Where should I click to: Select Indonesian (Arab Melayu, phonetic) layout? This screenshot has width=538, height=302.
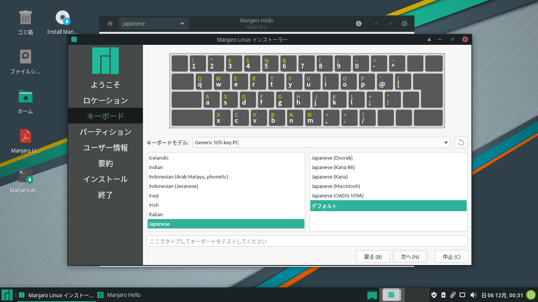pyautogui.click(x=226, y=177)
